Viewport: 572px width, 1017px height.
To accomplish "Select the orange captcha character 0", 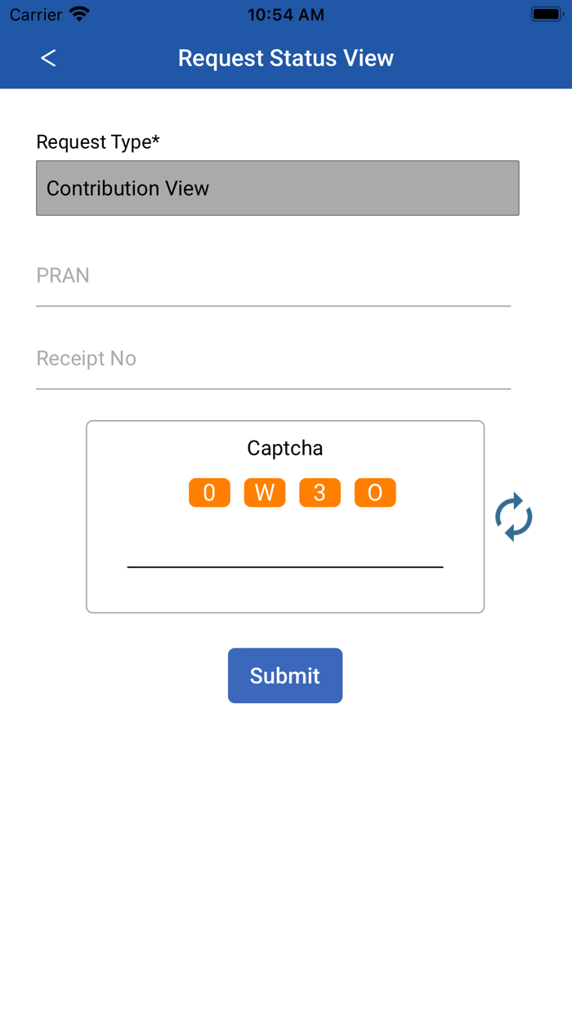I will pos(209,492).
